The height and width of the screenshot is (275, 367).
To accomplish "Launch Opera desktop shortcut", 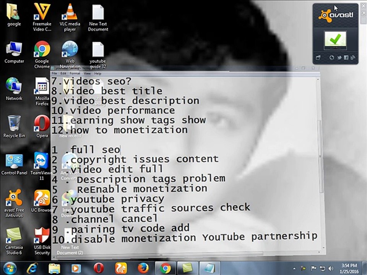I will click(42, 126).
